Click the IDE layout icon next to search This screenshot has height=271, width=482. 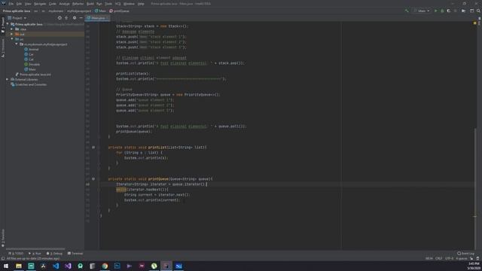pyautogui.click(x=472, y=11)
